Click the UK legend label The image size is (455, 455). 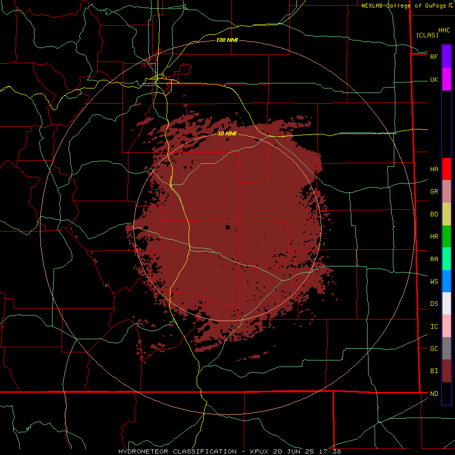coord(434,79)
